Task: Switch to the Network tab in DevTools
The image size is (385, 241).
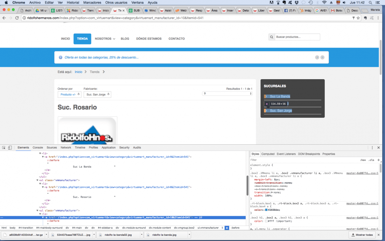Action: pyautogui.click(x=66, y=147)
